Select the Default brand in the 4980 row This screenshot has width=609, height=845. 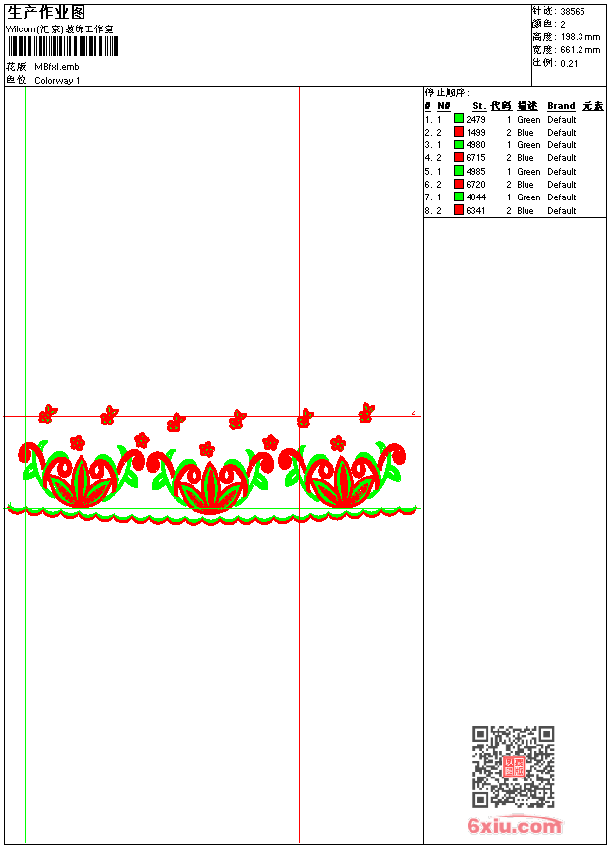coord(562,145)
